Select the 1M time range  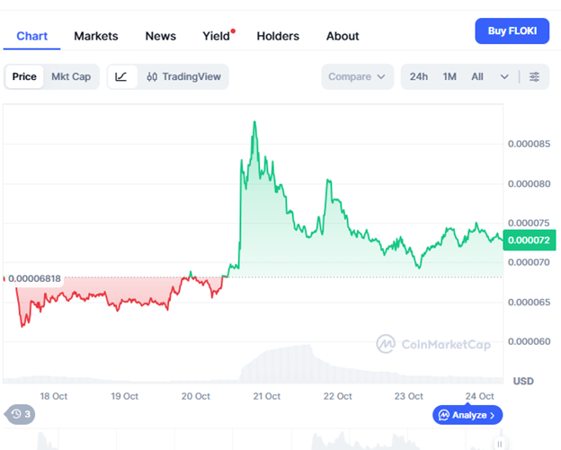click(x=450, y=77)
